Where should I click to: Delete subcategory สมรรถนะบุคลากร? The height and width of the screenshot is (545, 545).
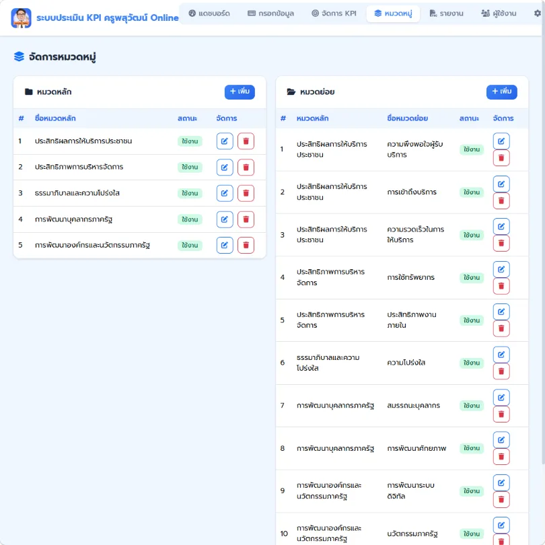point(501,414)
